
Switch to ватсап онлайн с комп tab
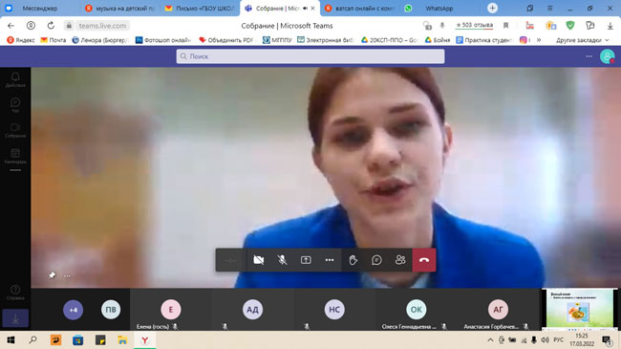(x=359, y=9)
